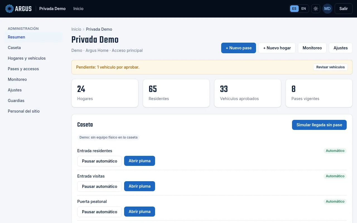Click the + Nuevo pase button
The image size is (357, 223).
(238, 48)
